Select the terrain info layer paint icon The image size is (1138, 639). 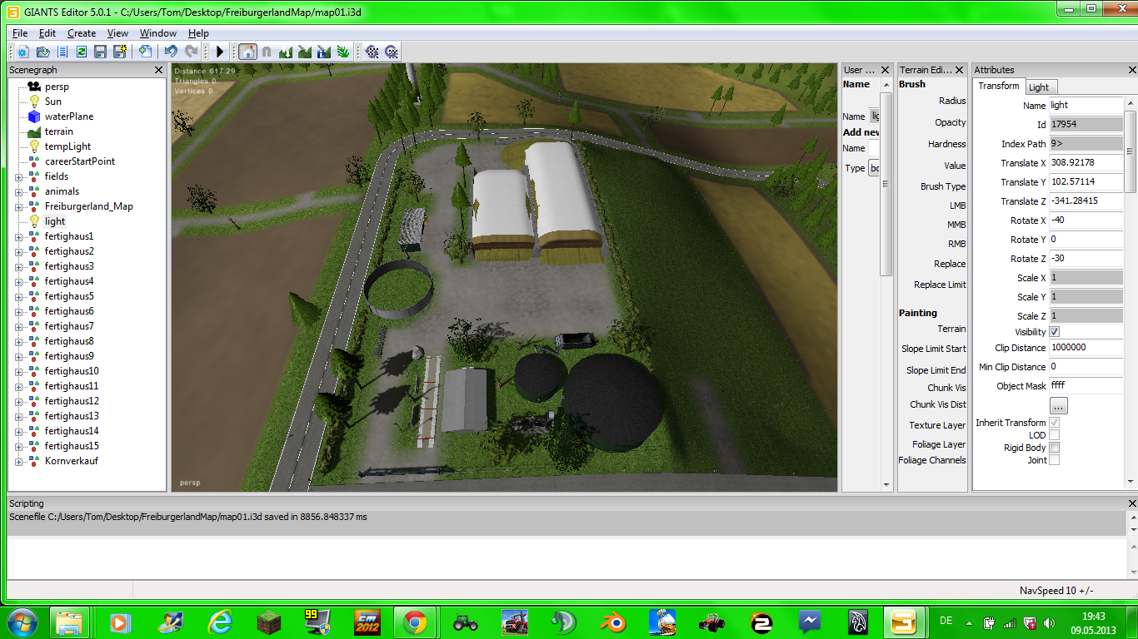[324, 52]
